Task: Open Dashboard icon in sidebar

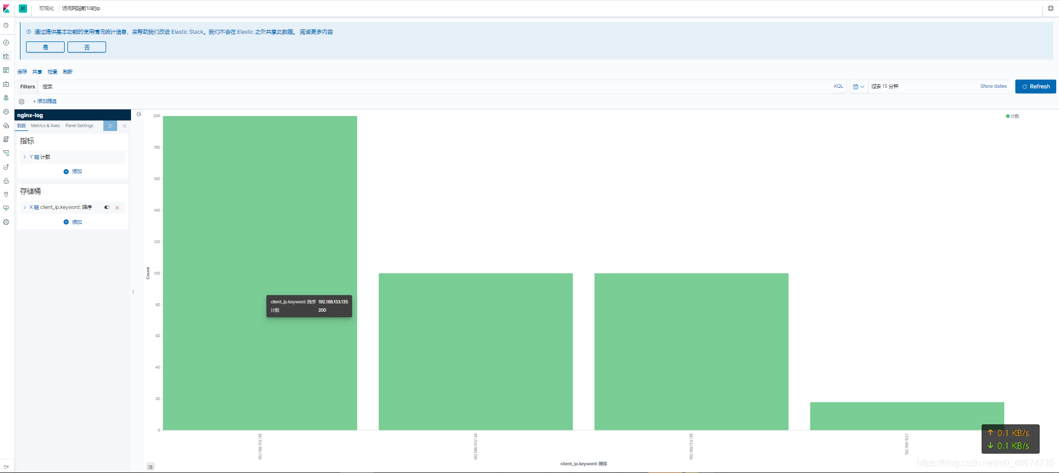Action: coord(6,70)
